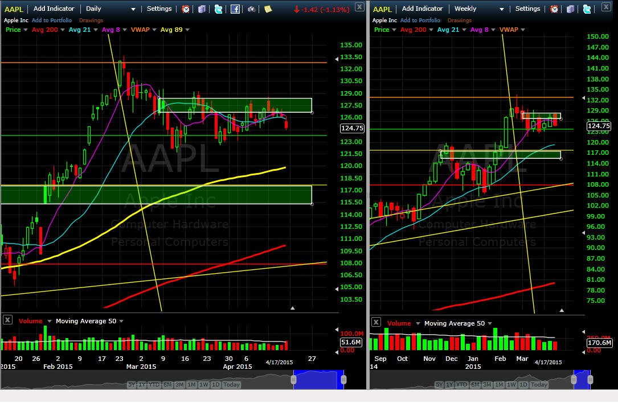Screen dimensions: 618x403
Task: Remove Volume pane in Daily chart
Action: pos(7,320)
